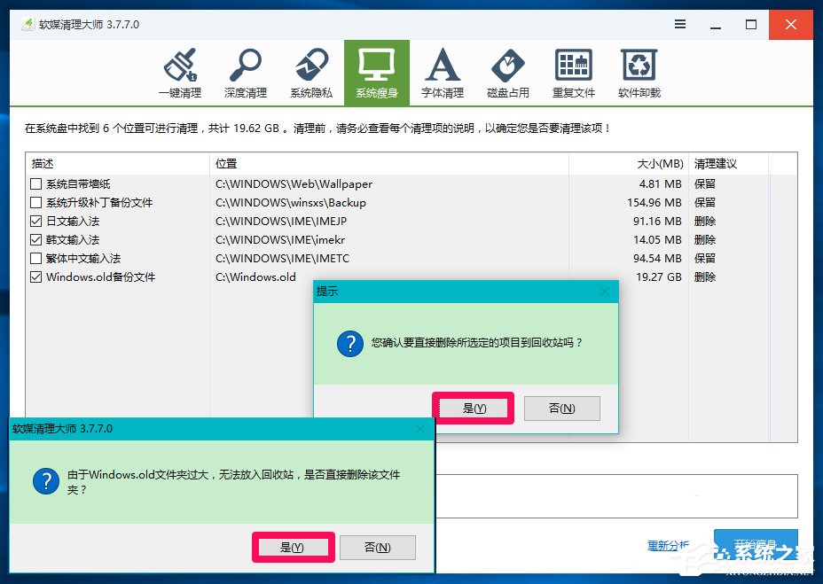Open the 磁盘占用 (disk usage) analyzer
Viewport: 823px width, 584px height.
click(x=506, y=71)
